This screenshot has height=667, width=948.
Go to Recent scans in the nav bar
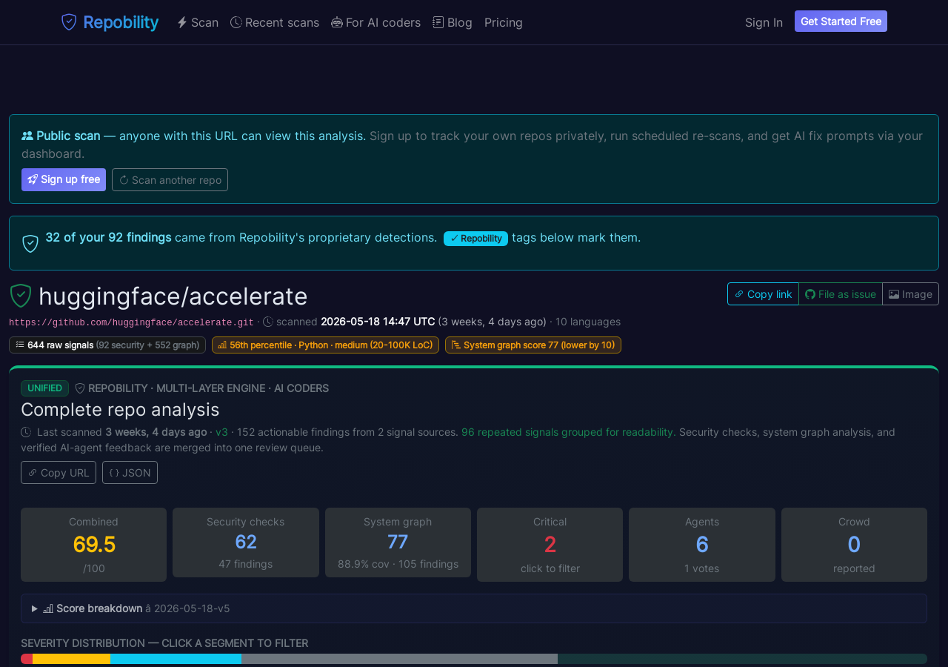point(275,22)
